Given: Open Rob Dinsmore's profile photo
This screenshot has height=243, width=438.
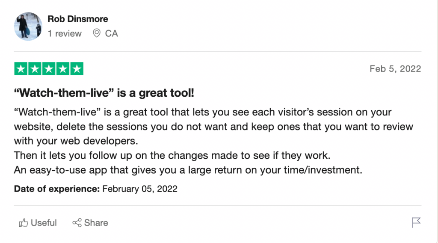Looking at the screenshot, I should (x=28, y=26).
